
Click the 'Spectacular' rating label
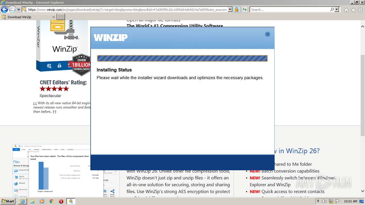click(x=50, y=96)
